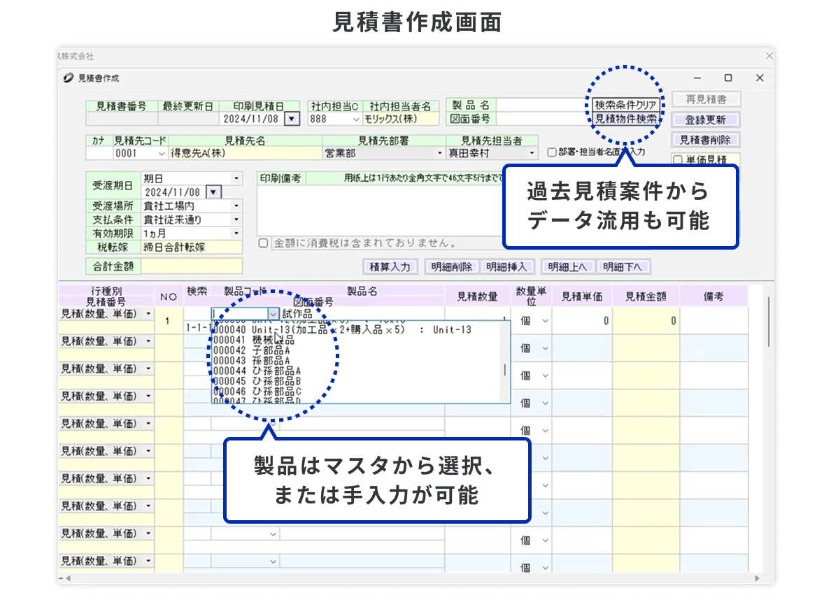The image size is (831, 602).
Task: Click the horizontal scrollbar left arrow
Action: pos(69,579)
